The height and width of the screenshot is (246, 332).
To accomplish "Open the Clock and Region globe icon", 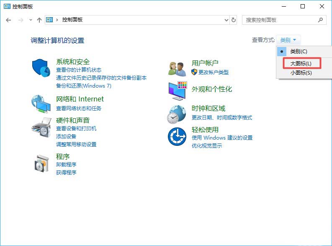I will click(177, 114).
